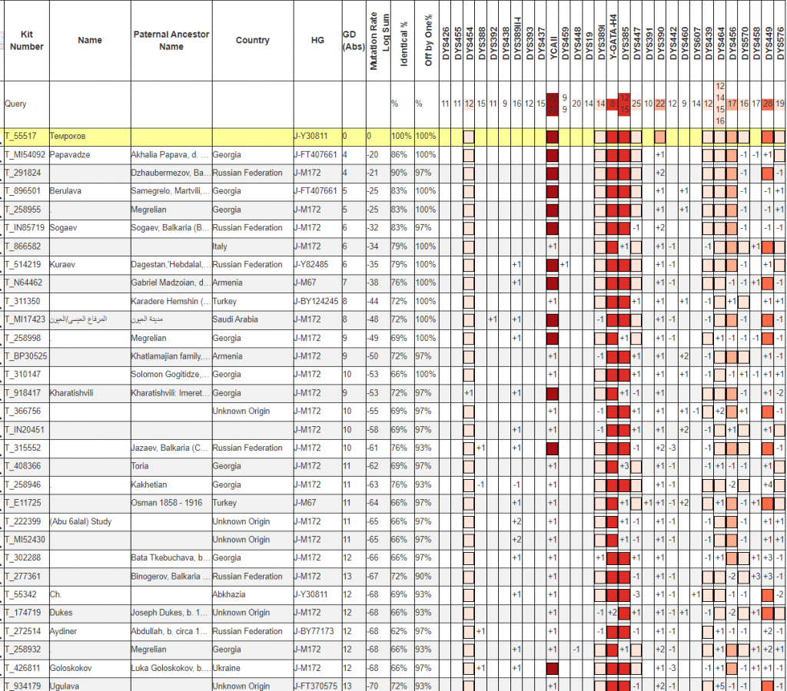Open kit number T_55517 in highlighted row
787x691 pixels.
pyautogui.click(x=22, y=136)
